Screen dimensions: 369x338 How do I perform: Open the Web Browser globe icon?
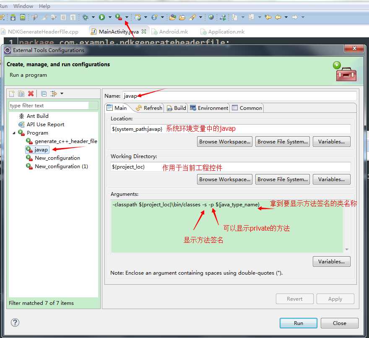[x=211, y=17]
